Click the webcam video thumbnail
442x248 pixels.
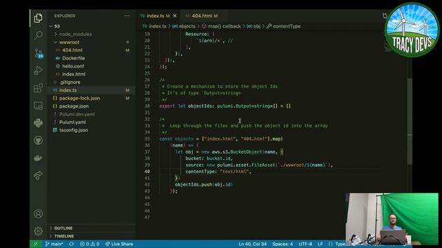click(392, 218)
